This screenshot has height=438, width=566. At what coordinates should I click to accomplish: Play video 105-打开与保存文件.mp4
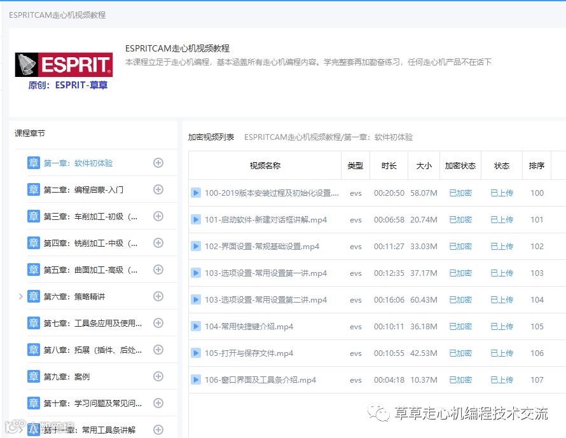click(x=196, y=353)
